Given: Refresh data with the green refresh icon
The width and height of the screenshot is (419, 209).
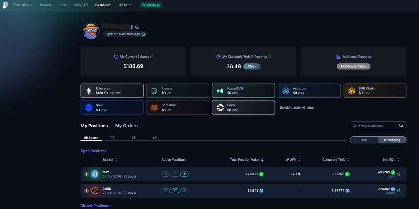Looking at the screenshot, I should [x=143, y=34].
